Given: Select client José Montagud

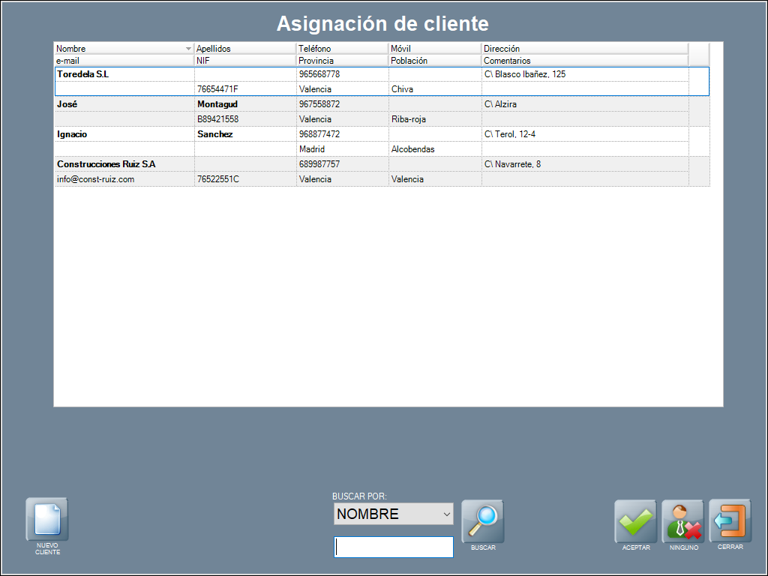Looking at the screenshot, I should [124, 104].
